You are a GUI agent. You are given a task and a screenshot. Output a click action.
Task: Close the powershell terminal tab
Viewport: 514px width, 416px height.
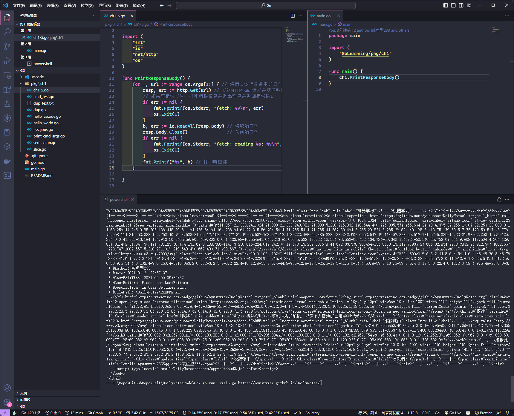point(133,199)
